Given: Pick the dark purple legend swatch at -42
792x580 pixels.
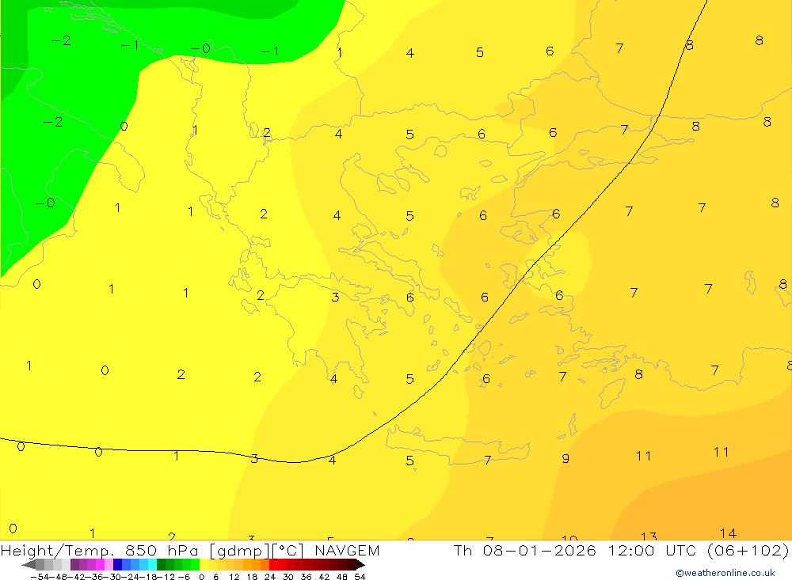Looking at the screenshot, I should (74, 565).
